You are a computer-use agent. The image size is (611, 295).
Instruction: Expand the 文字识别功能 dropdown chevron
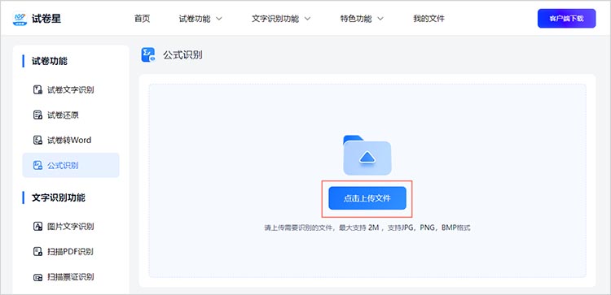[x=307, y=19]
